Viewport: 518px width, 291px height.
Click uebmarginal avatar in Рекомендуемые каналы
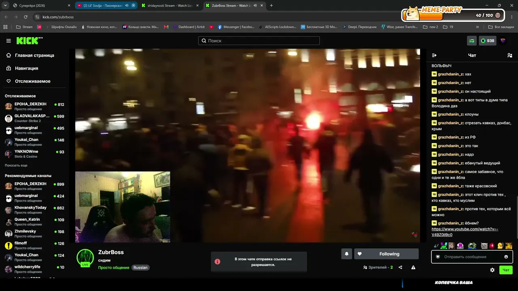(8, 198)
